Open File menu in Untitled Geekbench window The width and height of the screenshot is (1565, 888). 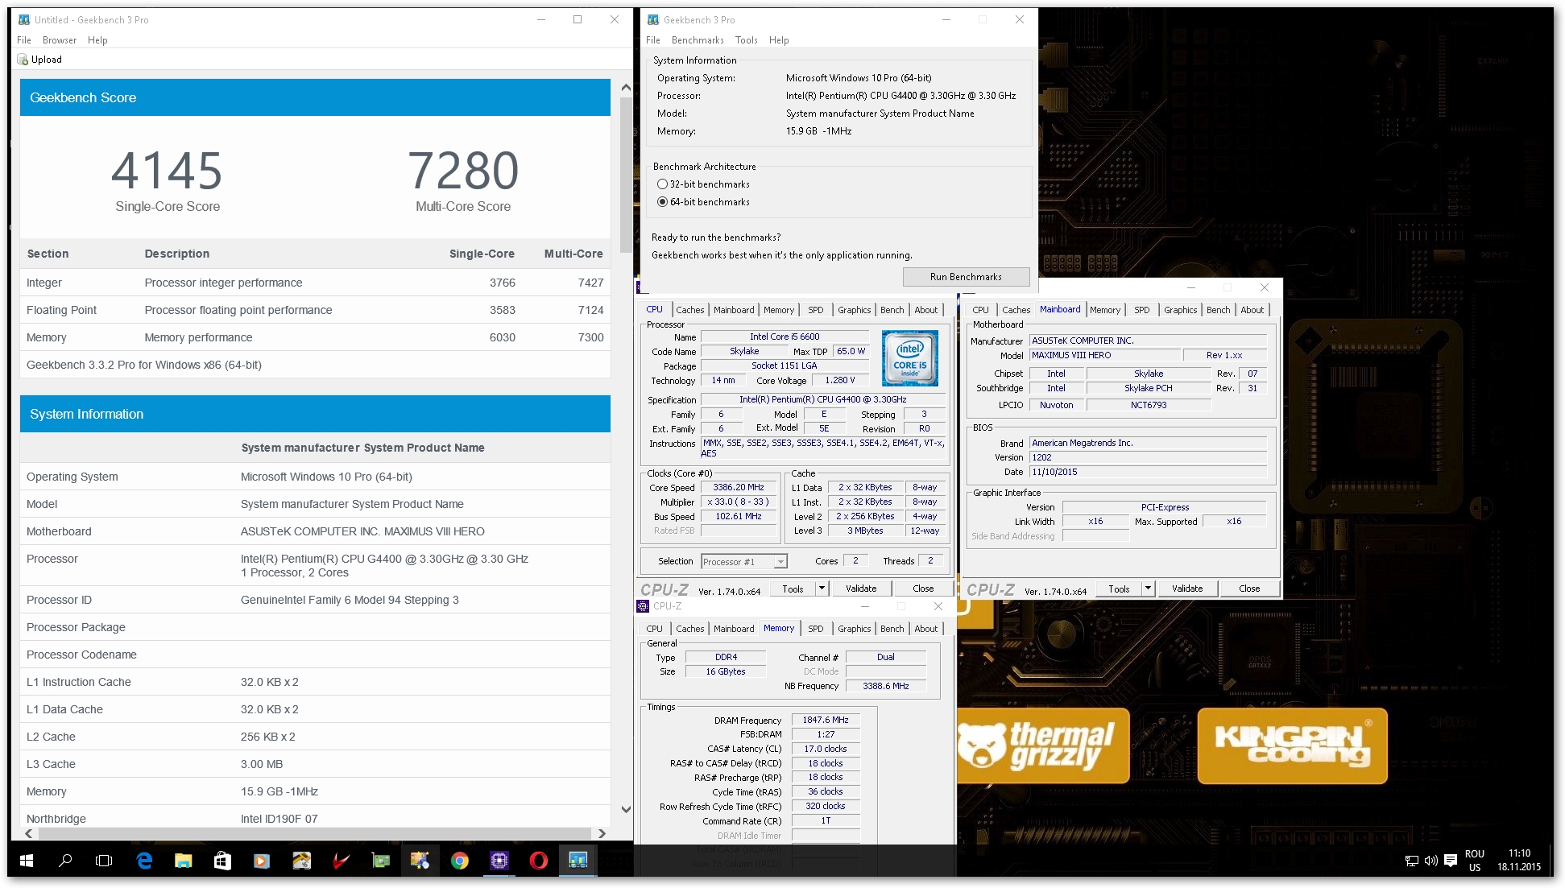pyautogui.click(x=24, y=40)
